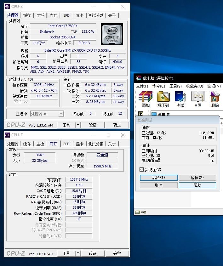This screenshot has width=223, height=266.
Task: Open 工具 dropdown arrow in top CPU-Z
Action: (x=78, y=125)
